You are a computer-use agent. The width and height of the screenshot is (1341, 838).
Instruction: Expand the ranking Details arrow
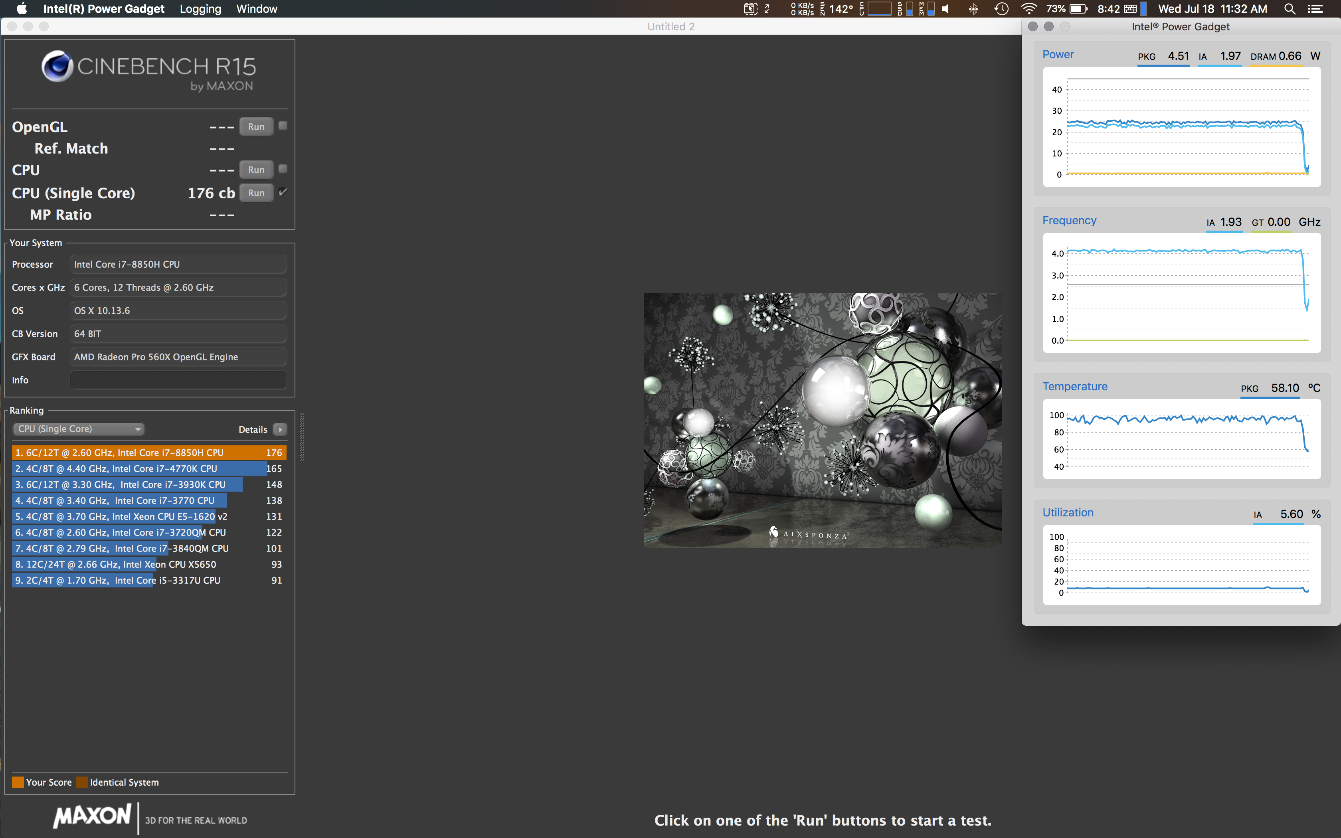point(280,429)
